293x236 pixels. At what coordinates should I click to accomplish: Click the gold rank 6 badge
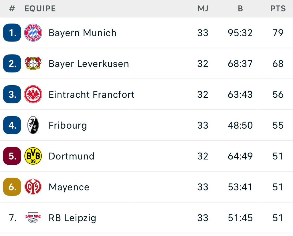12,187
